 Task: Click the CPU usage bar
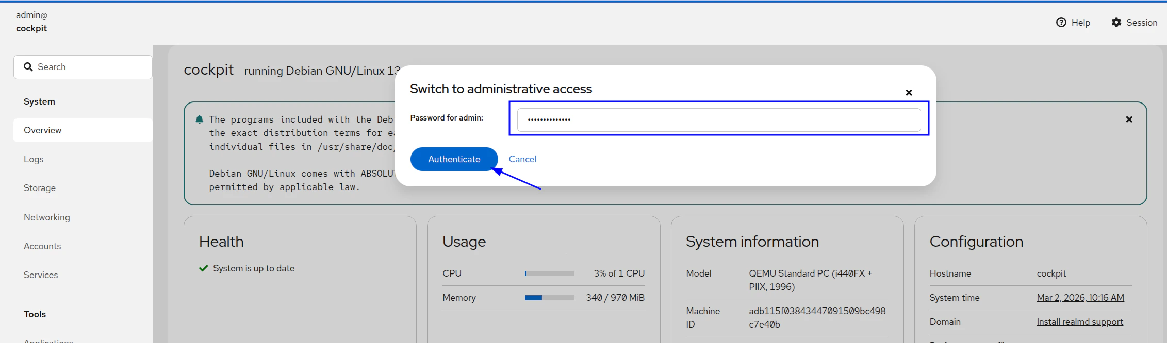pos(550,273)
